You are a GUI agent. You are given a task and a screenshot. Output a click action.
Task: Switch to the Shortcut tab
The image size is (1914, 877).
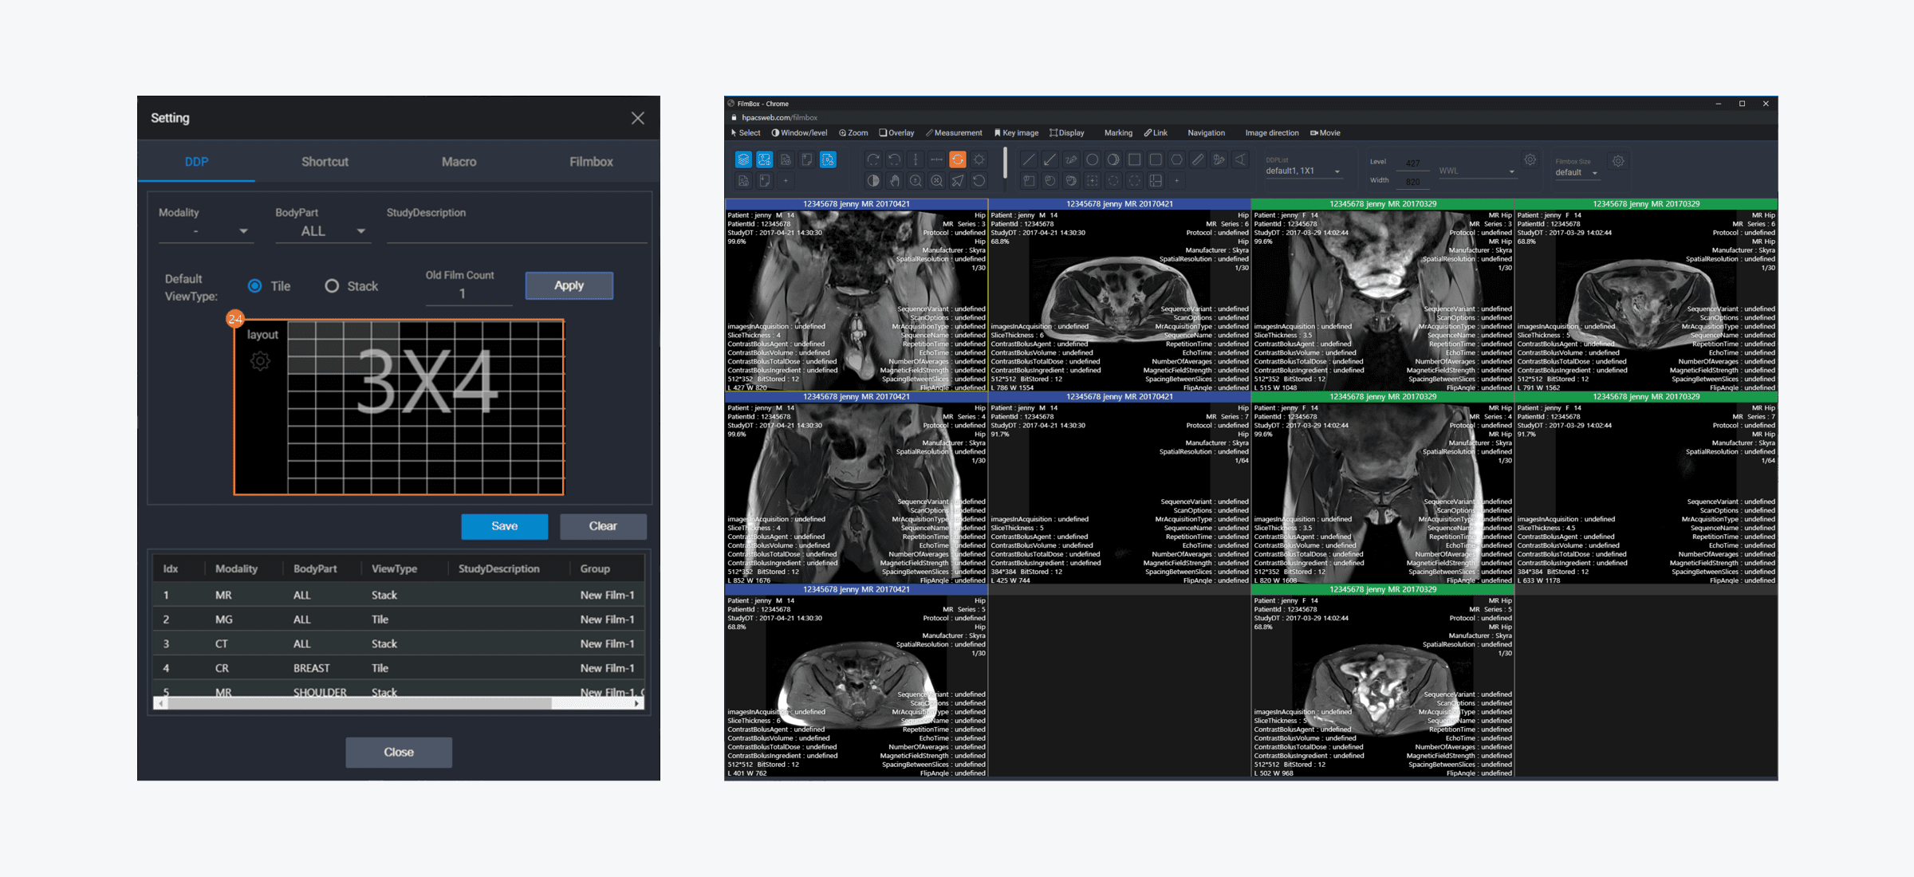pyautogui.click(x=325, y=162)
